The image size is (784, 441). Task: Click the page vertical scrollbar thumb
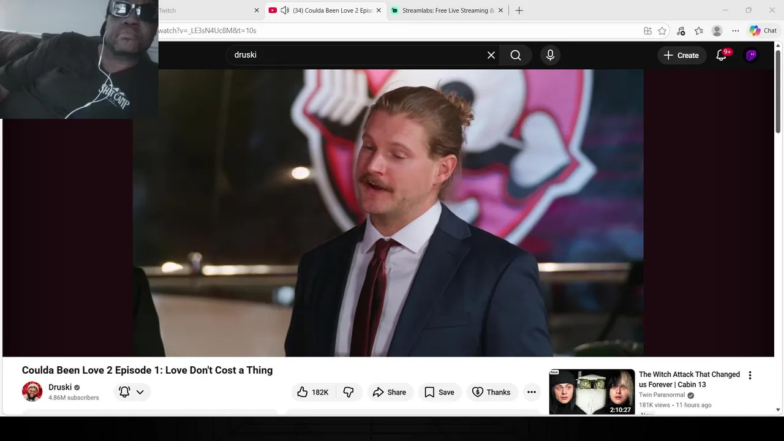click(x=778, y=91)
